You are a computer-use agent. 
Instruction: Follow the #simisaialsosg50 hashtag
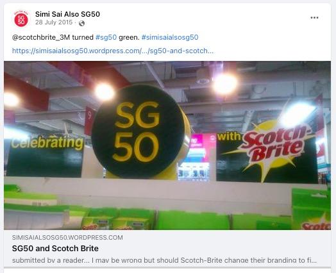170,37
